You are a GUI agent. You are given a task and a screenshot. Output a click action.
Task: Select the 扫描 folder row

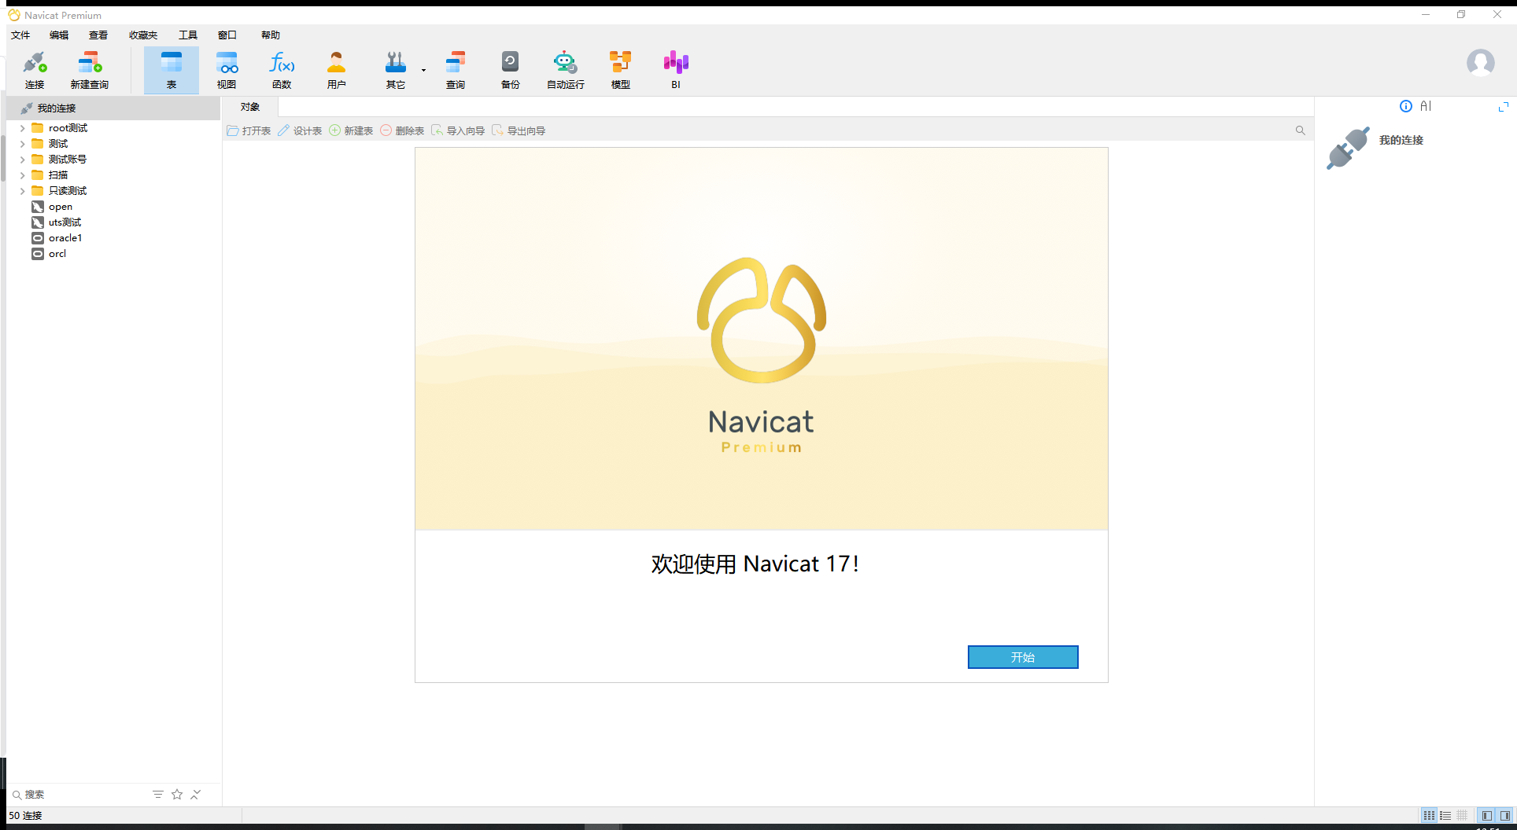[58, 175]
